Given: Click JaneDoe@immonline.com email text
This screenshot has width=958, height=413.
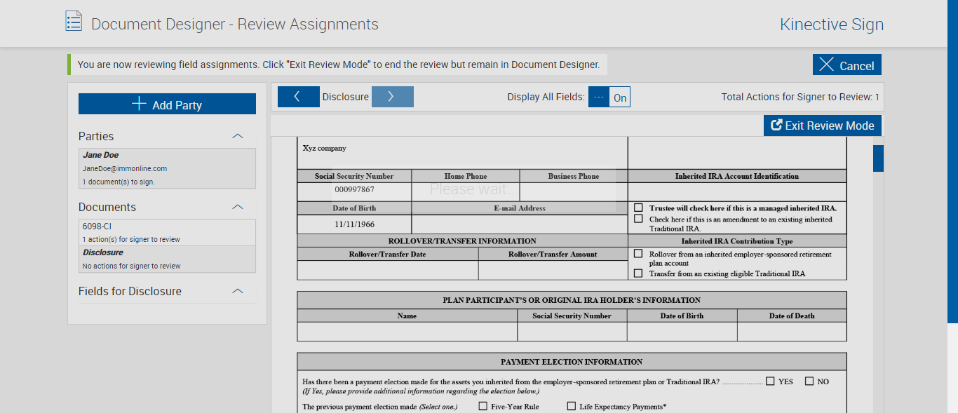Looking at the screenshot, I should click(125, 168).
